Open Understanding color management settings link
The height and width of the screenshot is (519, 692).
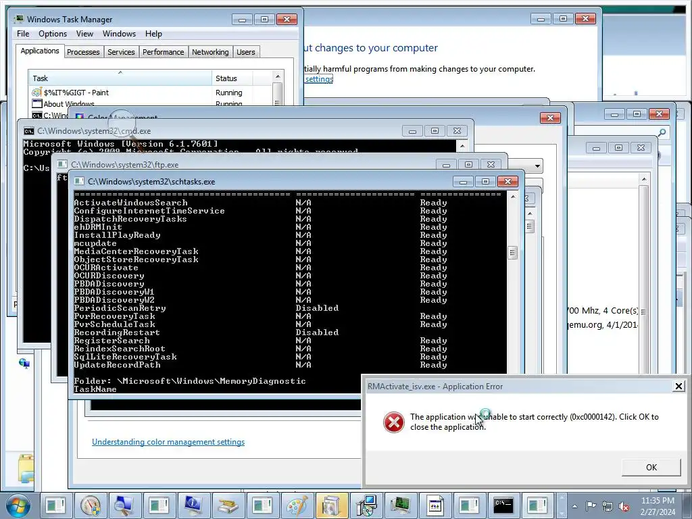pos(168,442)
